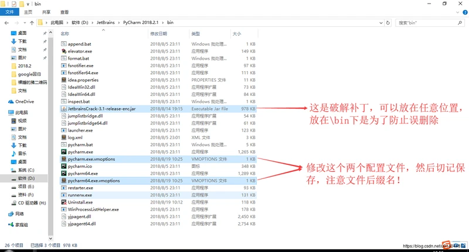Click the up-one-level arrow
The height and width of the screenshot is (252, 469).
29,23
